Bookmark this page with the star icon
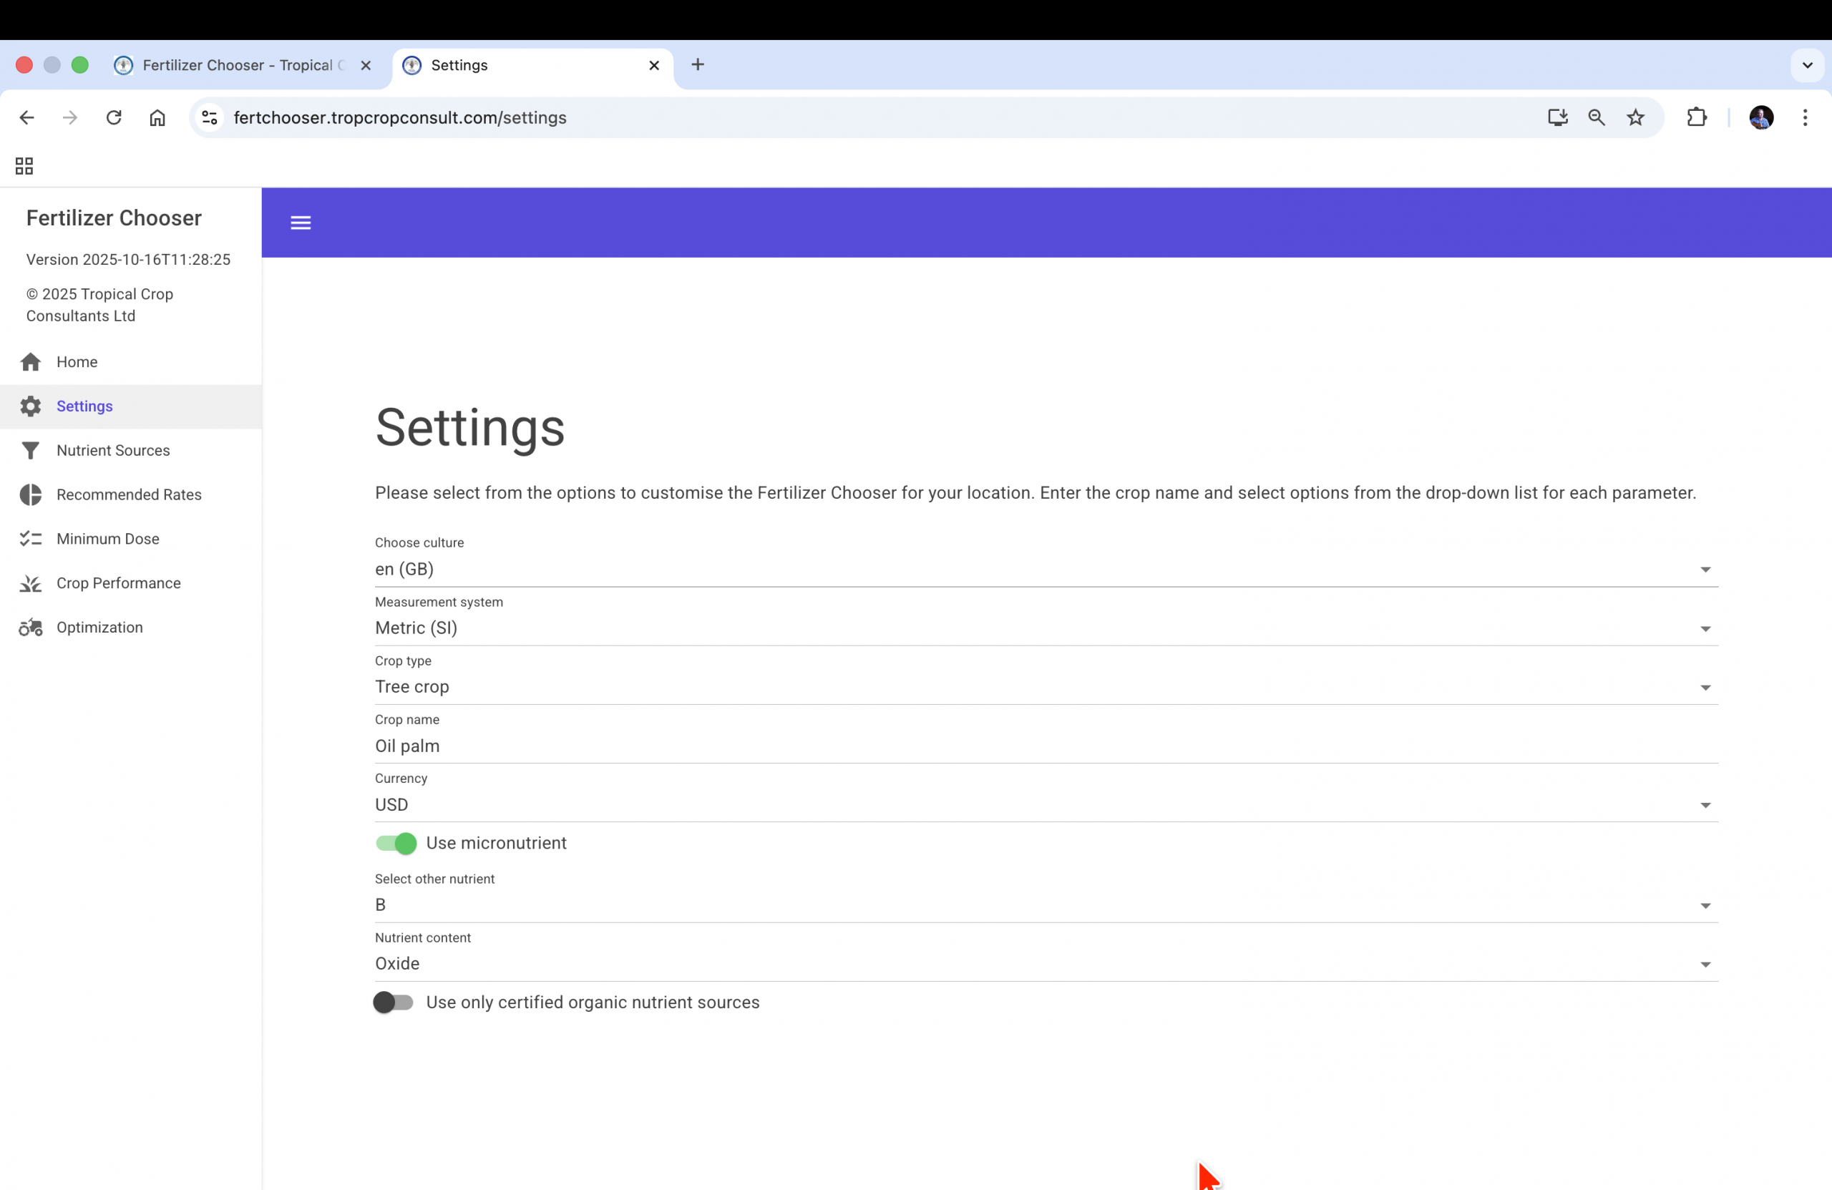The height and width of the screenshot is (1190, 1832). [1635, 118]
